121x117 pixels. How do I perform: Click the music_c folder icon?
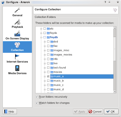click(x=52, y=85)
